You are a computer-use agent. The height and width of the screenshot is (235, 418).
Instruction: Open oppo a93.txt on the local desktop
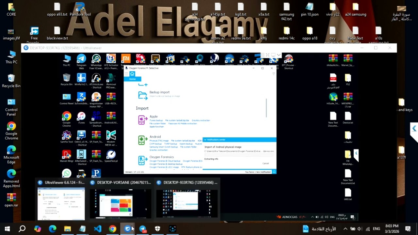click(57, 9)
